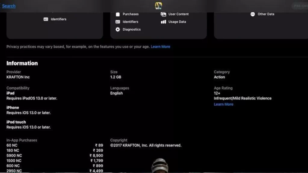Click the price '₹ 8,900'

coord(96,156)
